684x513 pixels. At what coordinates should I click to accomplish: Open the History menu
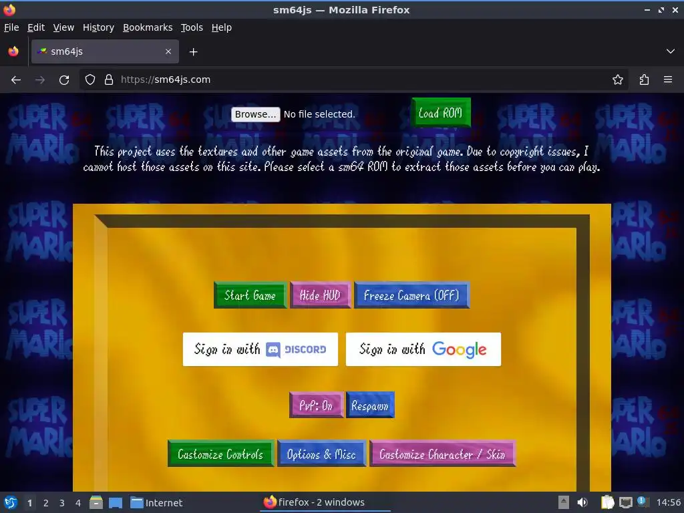99,27
